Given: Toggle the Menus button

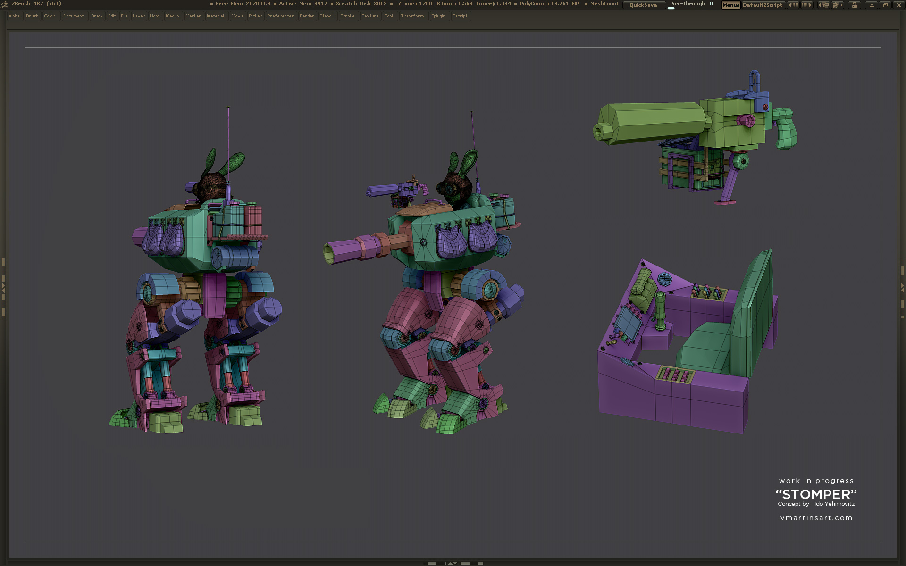Looking at the screenshot, I should coord(731,5).
